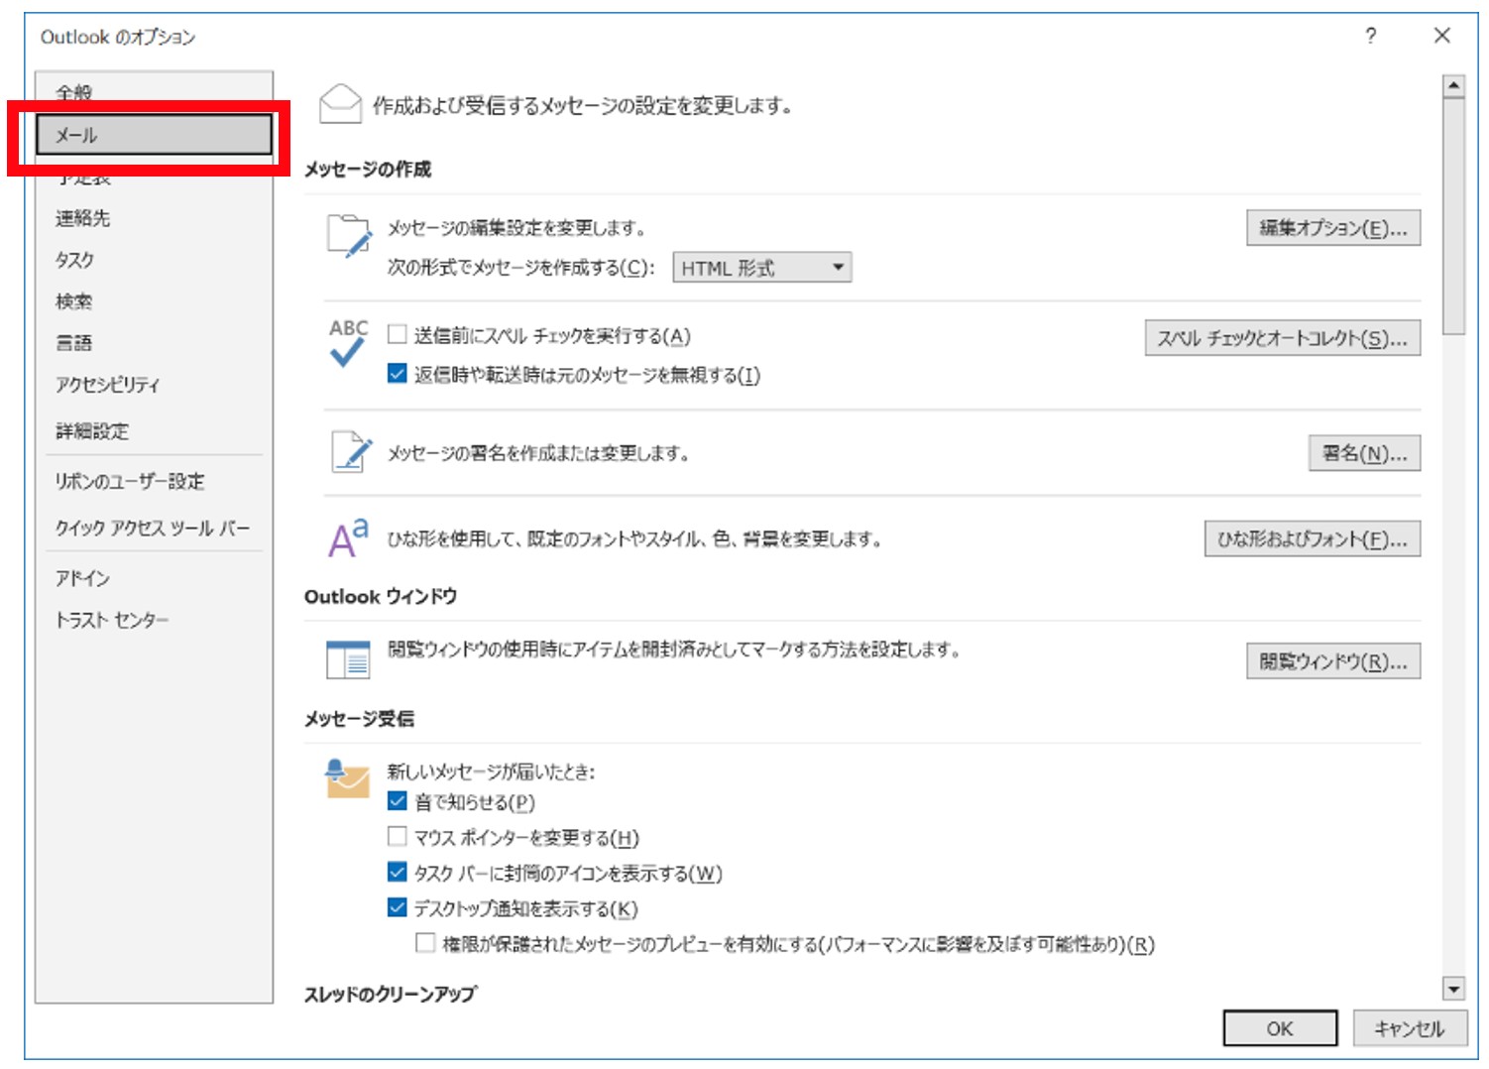Turn off デスクトップ通知を表示する checkbox
Image resolution: width=1489 pixels, height=1069 pixels.
(398, 908)
